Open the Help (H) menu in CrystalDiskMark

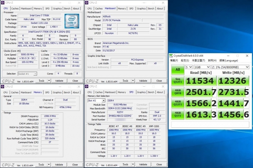[x=212, y=61]
